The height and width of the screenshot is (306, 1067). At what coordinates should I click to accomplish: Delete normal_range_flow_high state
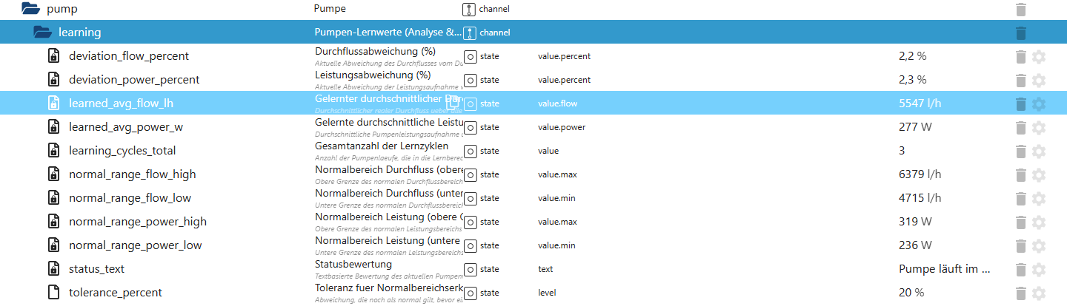pos(1021,174)
